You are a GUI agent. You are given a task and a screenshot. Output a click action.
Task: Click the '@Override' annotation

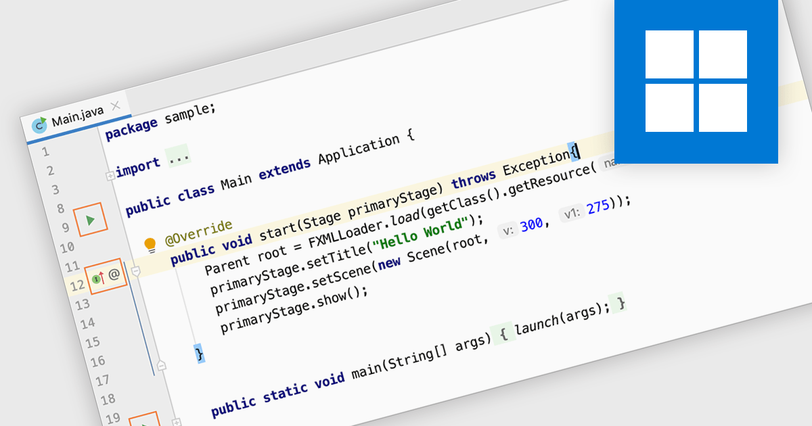point(198,233)
